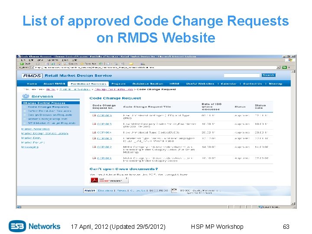Open Market Entry sidebar link
The image size is (312, 234).
pyautogui.click(x=31, y=138)
